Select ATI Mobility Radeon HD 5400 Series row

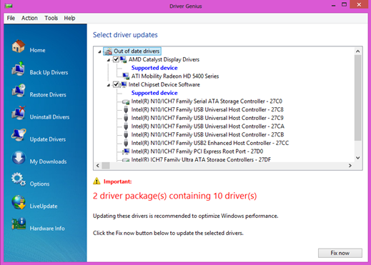175,76
